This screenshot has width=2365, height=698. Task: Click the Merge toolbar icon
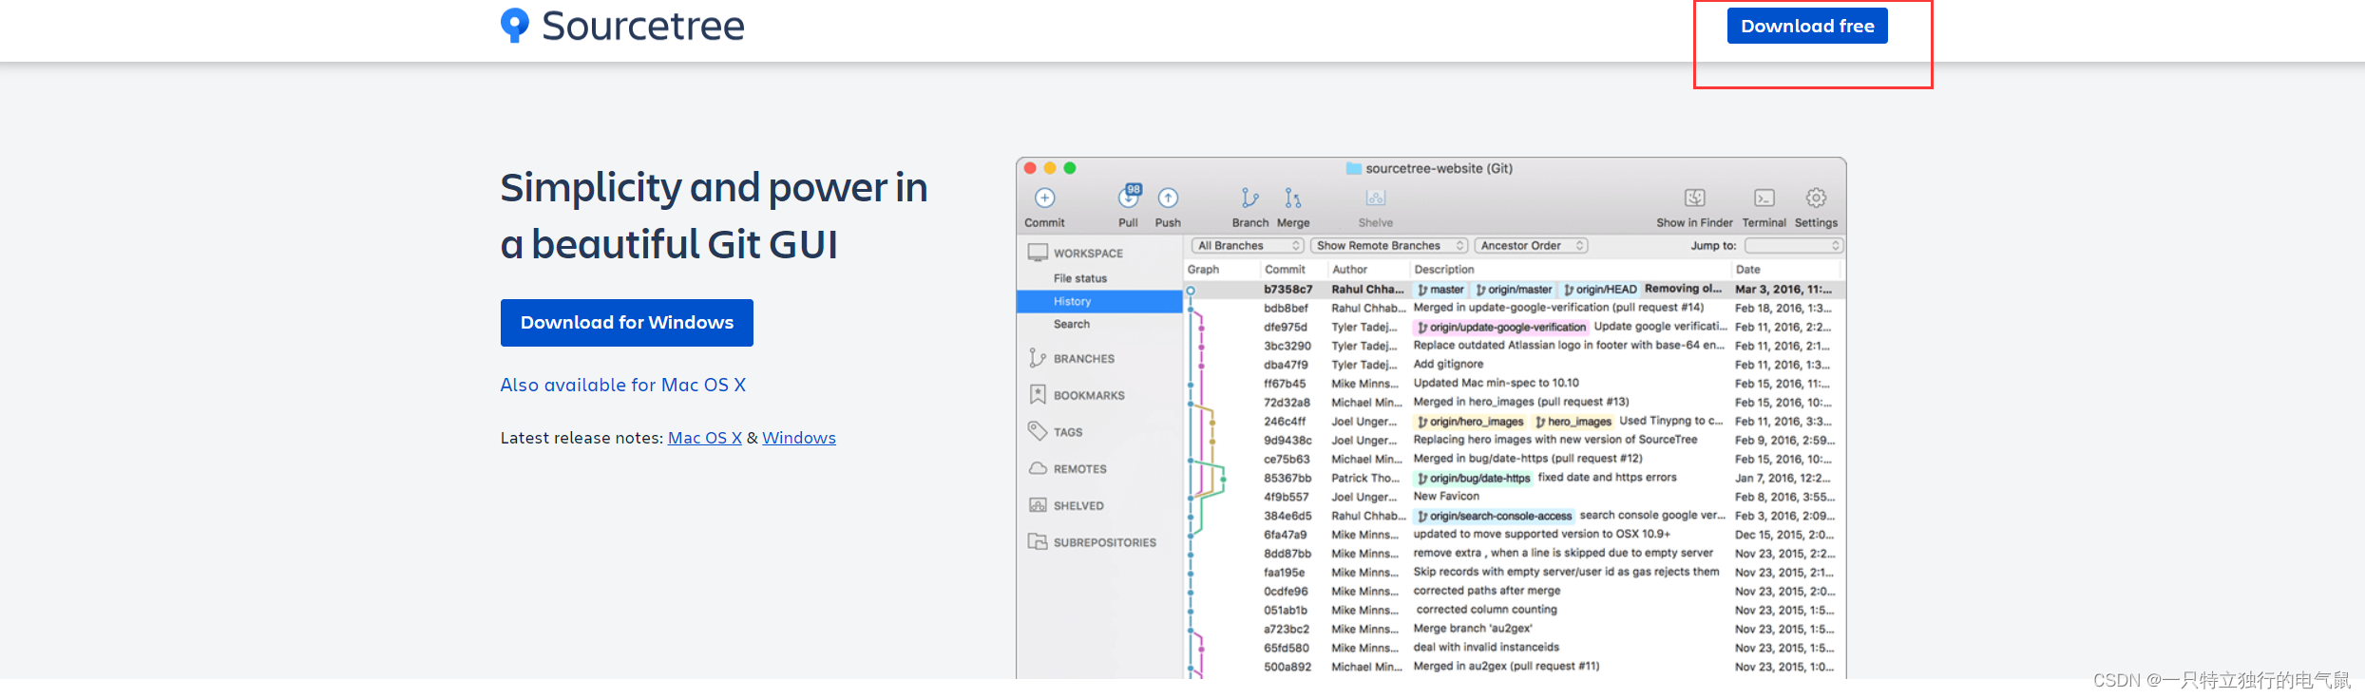[1293, 198]
